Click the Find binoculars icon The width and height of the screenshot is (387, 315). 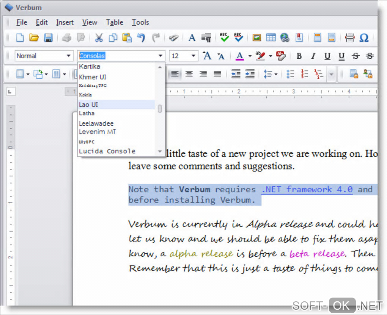click(x=173, y=38)
